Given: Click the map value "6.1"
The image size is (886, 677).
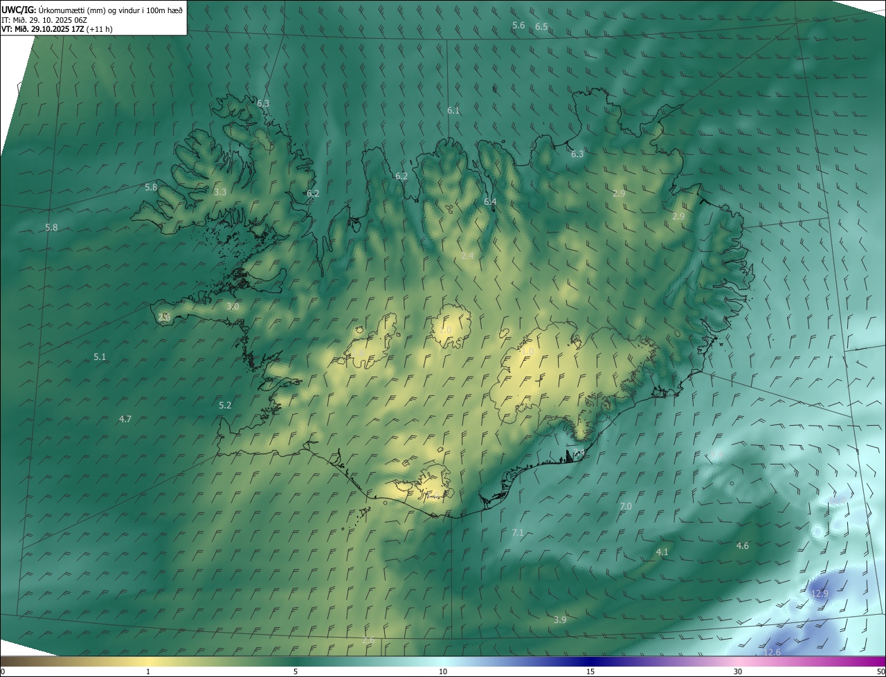Looking at the screenshot, I should pyautogui.click(x=453, y=110).
